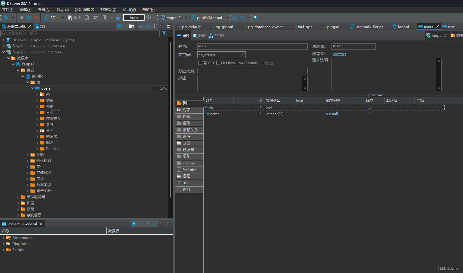This screenshot has width=463, height=273.
Task: Toggle the 非空 checkbox for name column
Action: point(369,114)
